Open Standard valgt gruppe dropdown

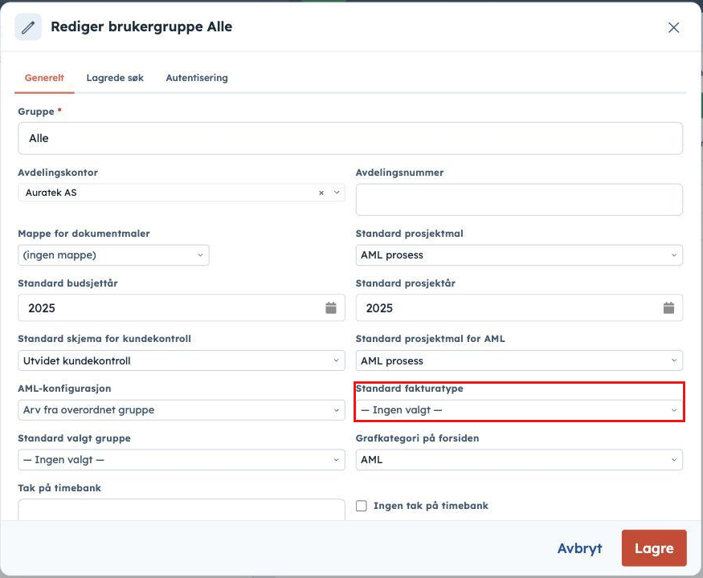pos(182,460)
